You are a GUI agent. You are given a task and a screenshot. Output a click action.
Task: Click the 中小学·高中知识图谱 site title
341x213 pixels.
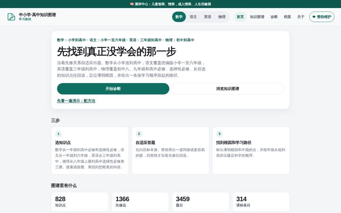coord(37,15)
